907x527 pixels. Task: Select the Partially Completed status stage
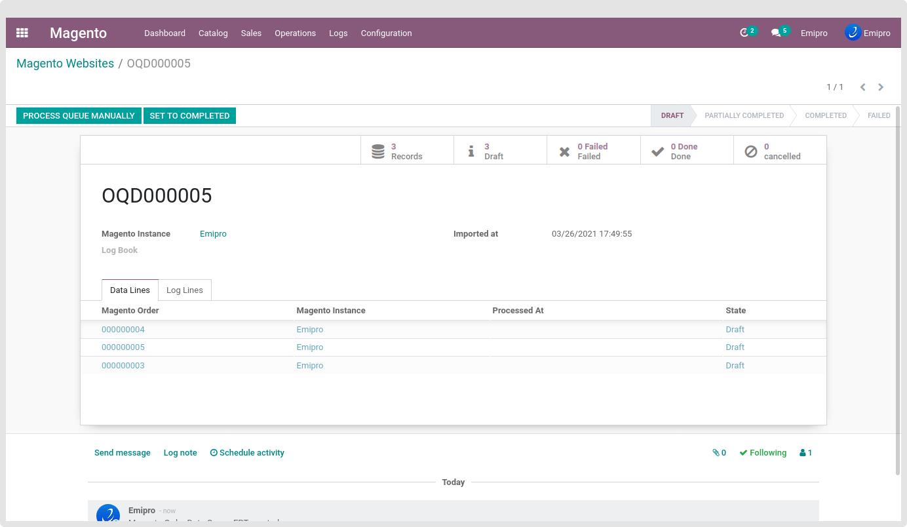click(x=744, y=115)
